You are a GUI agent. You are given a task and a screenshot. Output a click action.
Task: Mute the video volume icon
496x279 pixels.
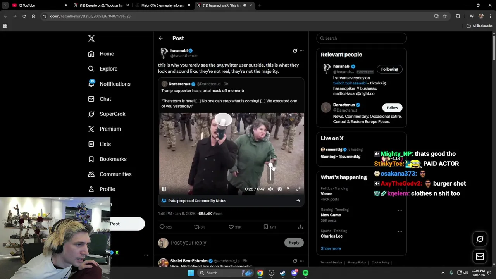[x=270, y=189]
